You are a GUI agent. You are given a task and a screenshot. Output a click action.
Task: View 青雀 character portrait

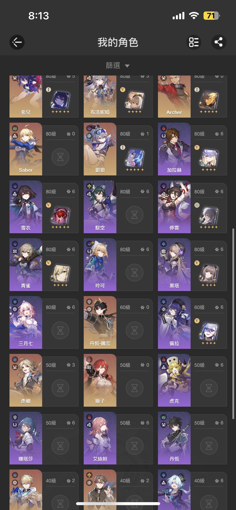click(26, 265)
